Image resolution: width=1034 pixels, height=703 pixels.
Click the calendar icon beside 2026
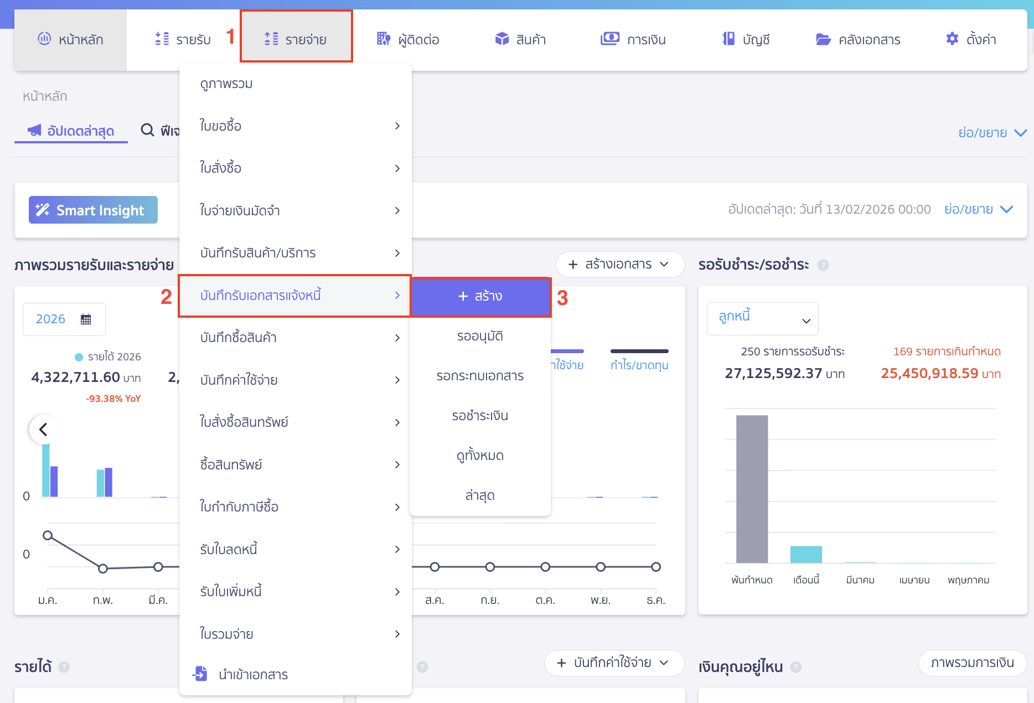tap(86, 319)
